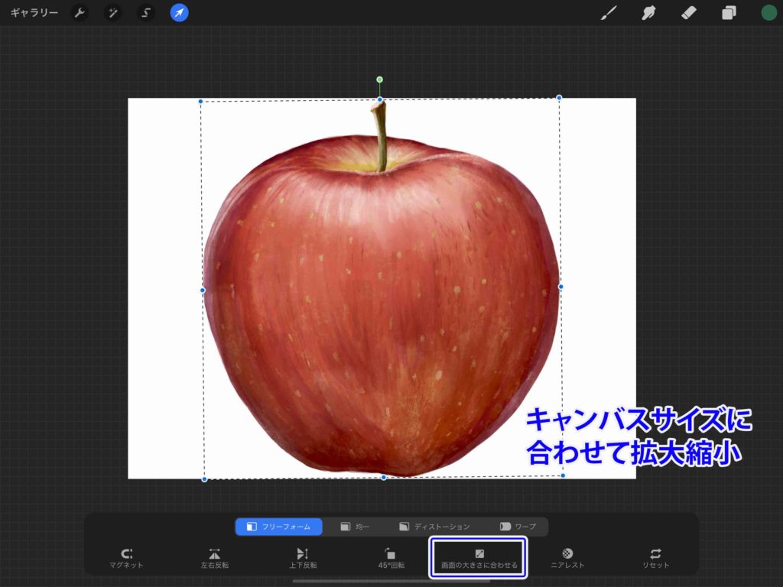The width and height of the screenshot is (783, 587).
Task: Switch to フリーフォーム transform mode
Action: click(279, 527)
